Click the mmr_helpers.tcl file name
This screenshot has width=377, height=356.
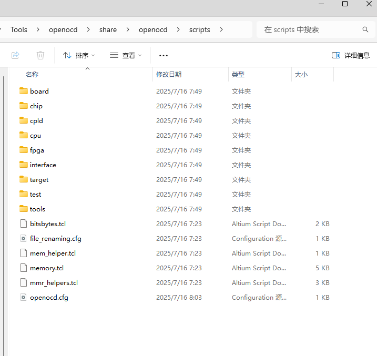(x=54, y=283)
